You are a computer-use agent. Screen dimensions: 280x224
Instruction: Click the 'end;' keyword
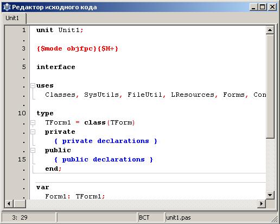click(x=53, y=169)
